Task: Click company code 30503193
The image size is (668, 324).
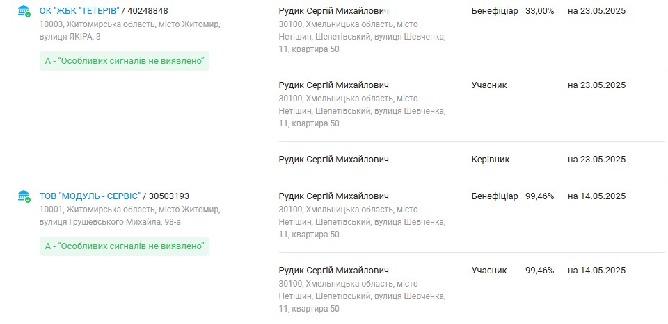Action: pyautogui.click(x=168, y=196)
